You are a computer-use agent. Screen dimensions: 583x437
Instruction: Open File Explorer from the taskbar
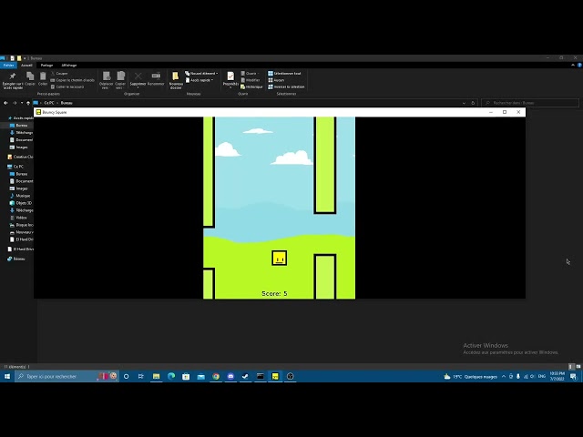(156, 376)
